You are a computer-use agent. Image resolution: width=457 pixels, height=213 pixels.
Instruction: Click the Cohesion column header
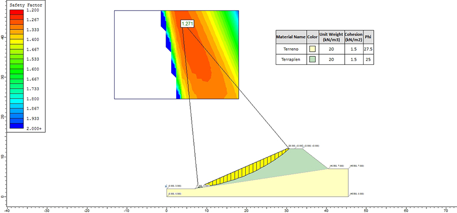353,37
